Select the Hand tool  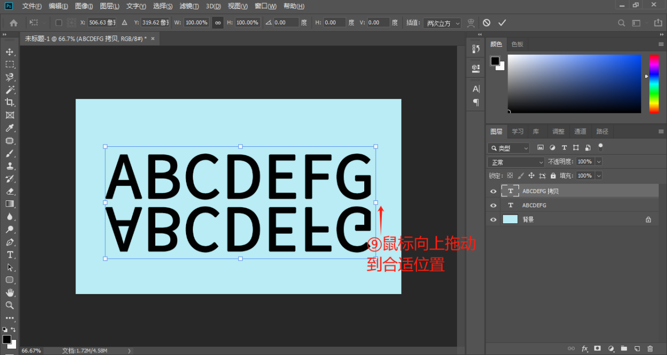click(9, 293)
